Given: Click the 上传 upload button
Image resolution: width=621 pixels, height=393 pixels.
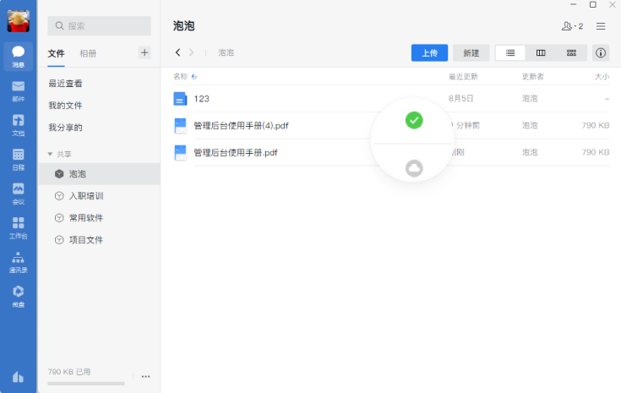Looking at the screenshot, I should coord(429,52).
